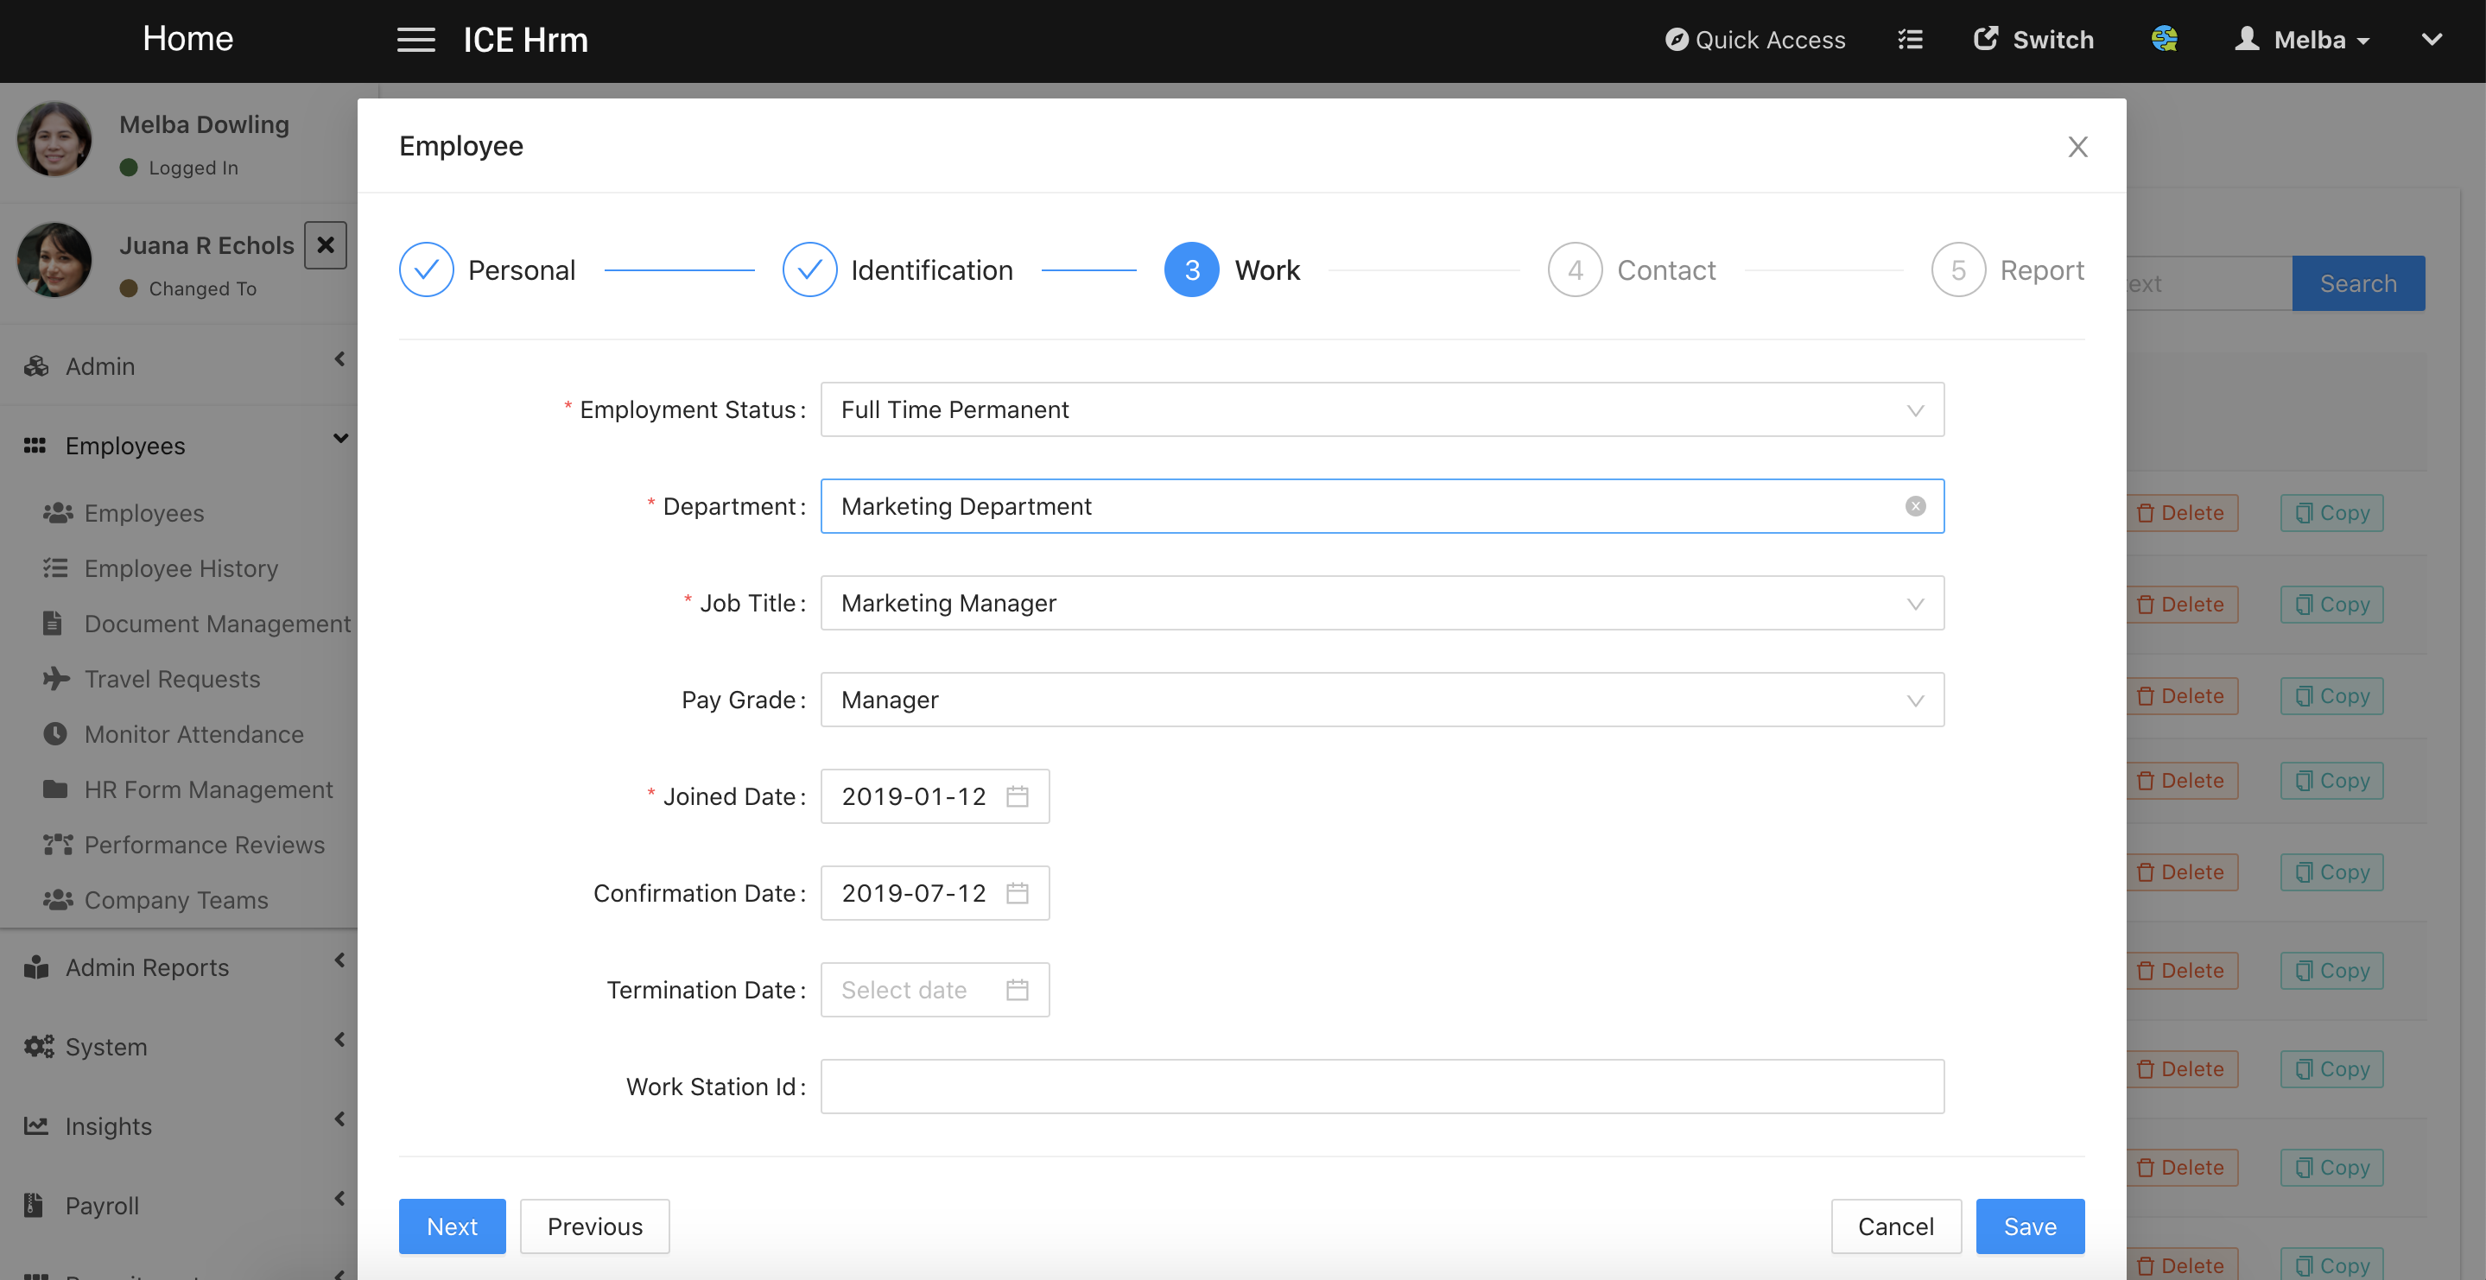Open the Joined Date calendar icon
The height and width of the screenshot is (1280, 2486).
1018,796
